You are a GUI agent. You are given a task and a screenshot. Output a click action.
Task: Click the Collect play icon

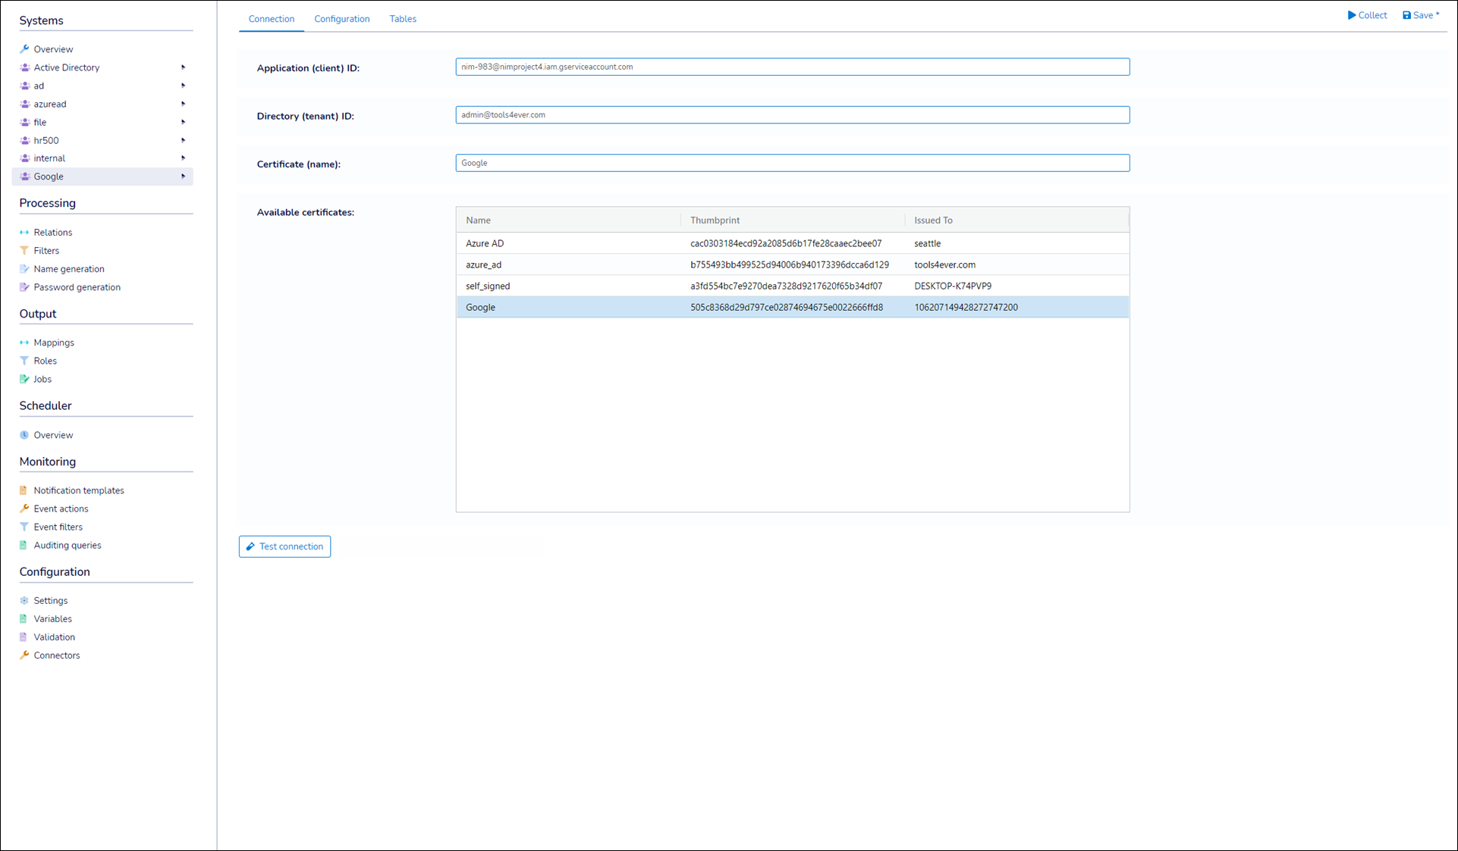click(1352, 15)
